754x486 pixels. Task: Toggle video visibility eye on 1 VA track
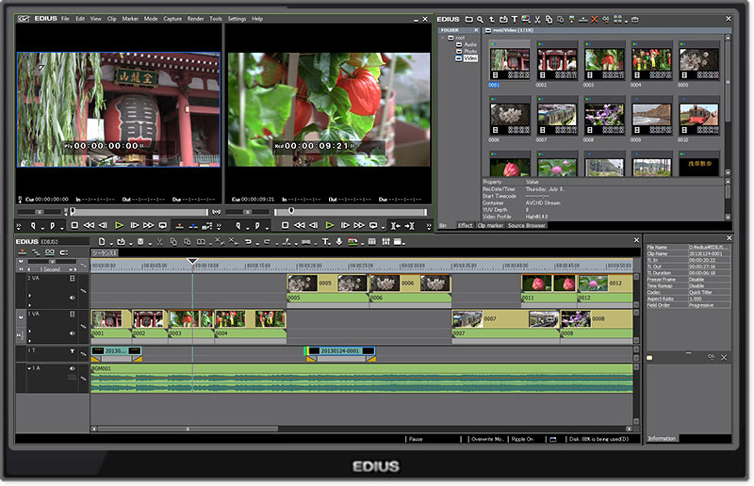point(73,332)
